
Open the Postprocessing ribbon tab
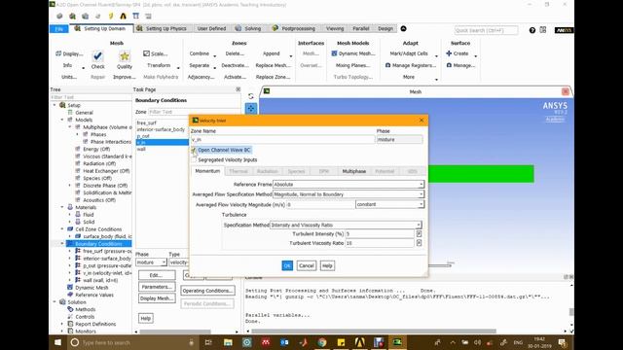coord(294,28)
